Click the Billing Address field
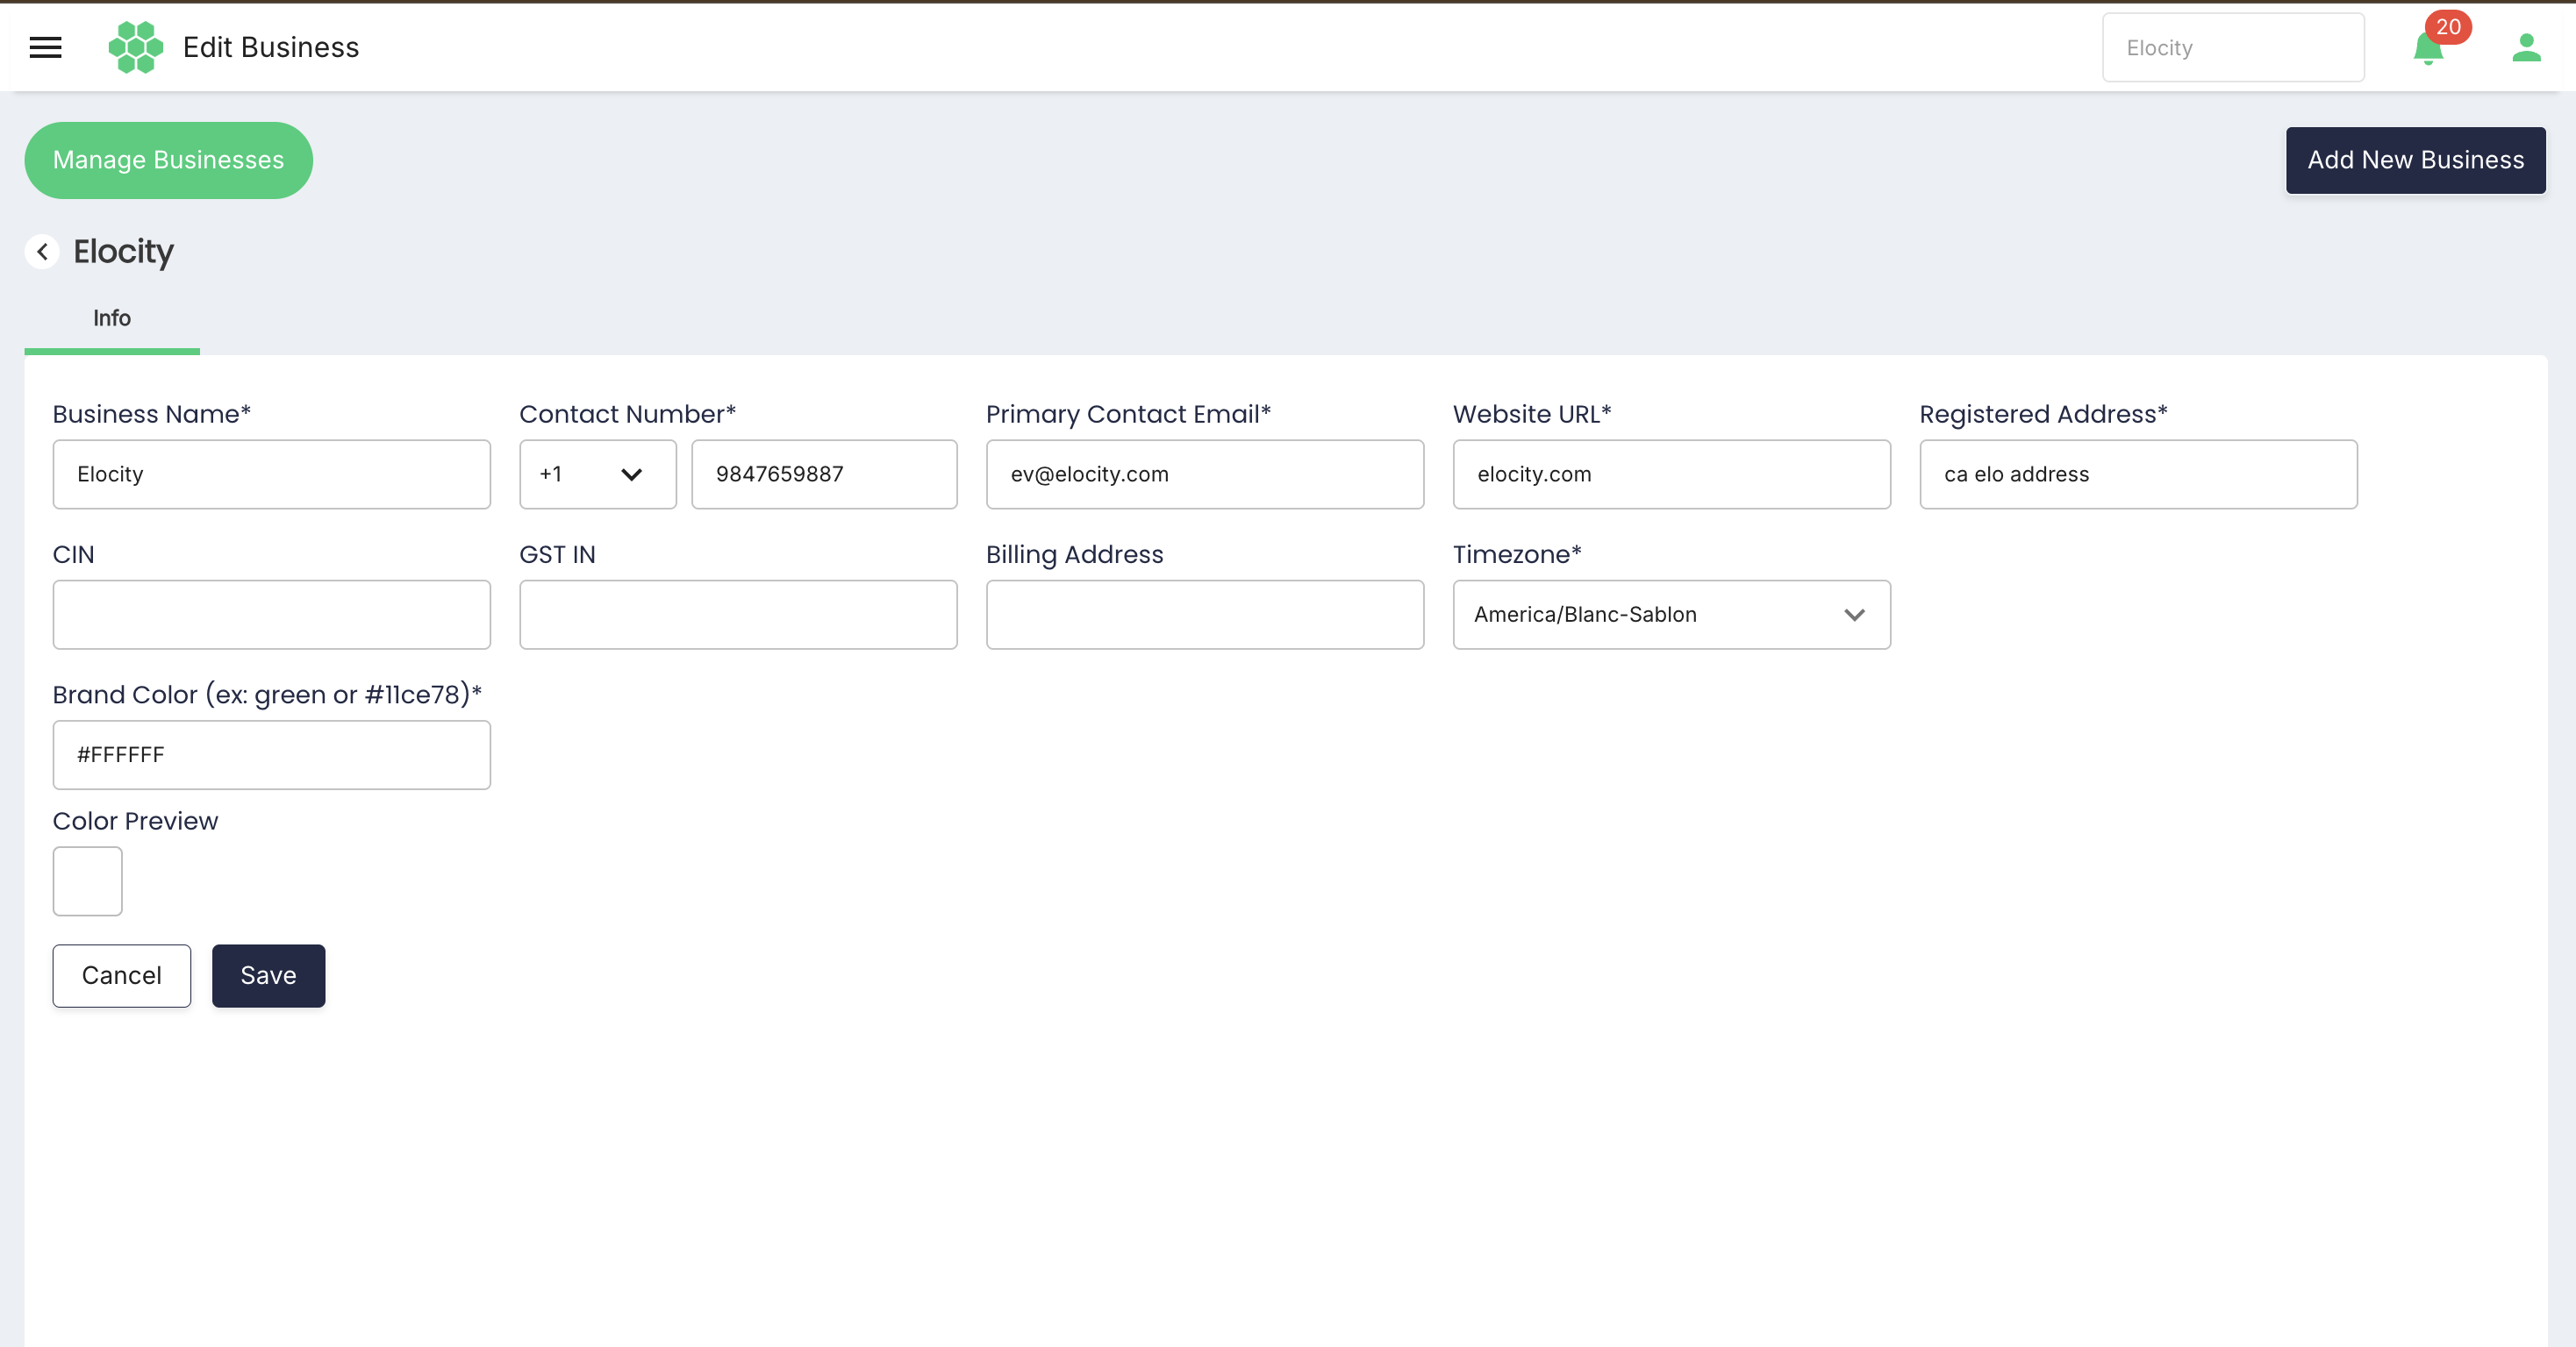Image resolution: width=2576 pixels, height=1347 pixels. [1205, 615]
